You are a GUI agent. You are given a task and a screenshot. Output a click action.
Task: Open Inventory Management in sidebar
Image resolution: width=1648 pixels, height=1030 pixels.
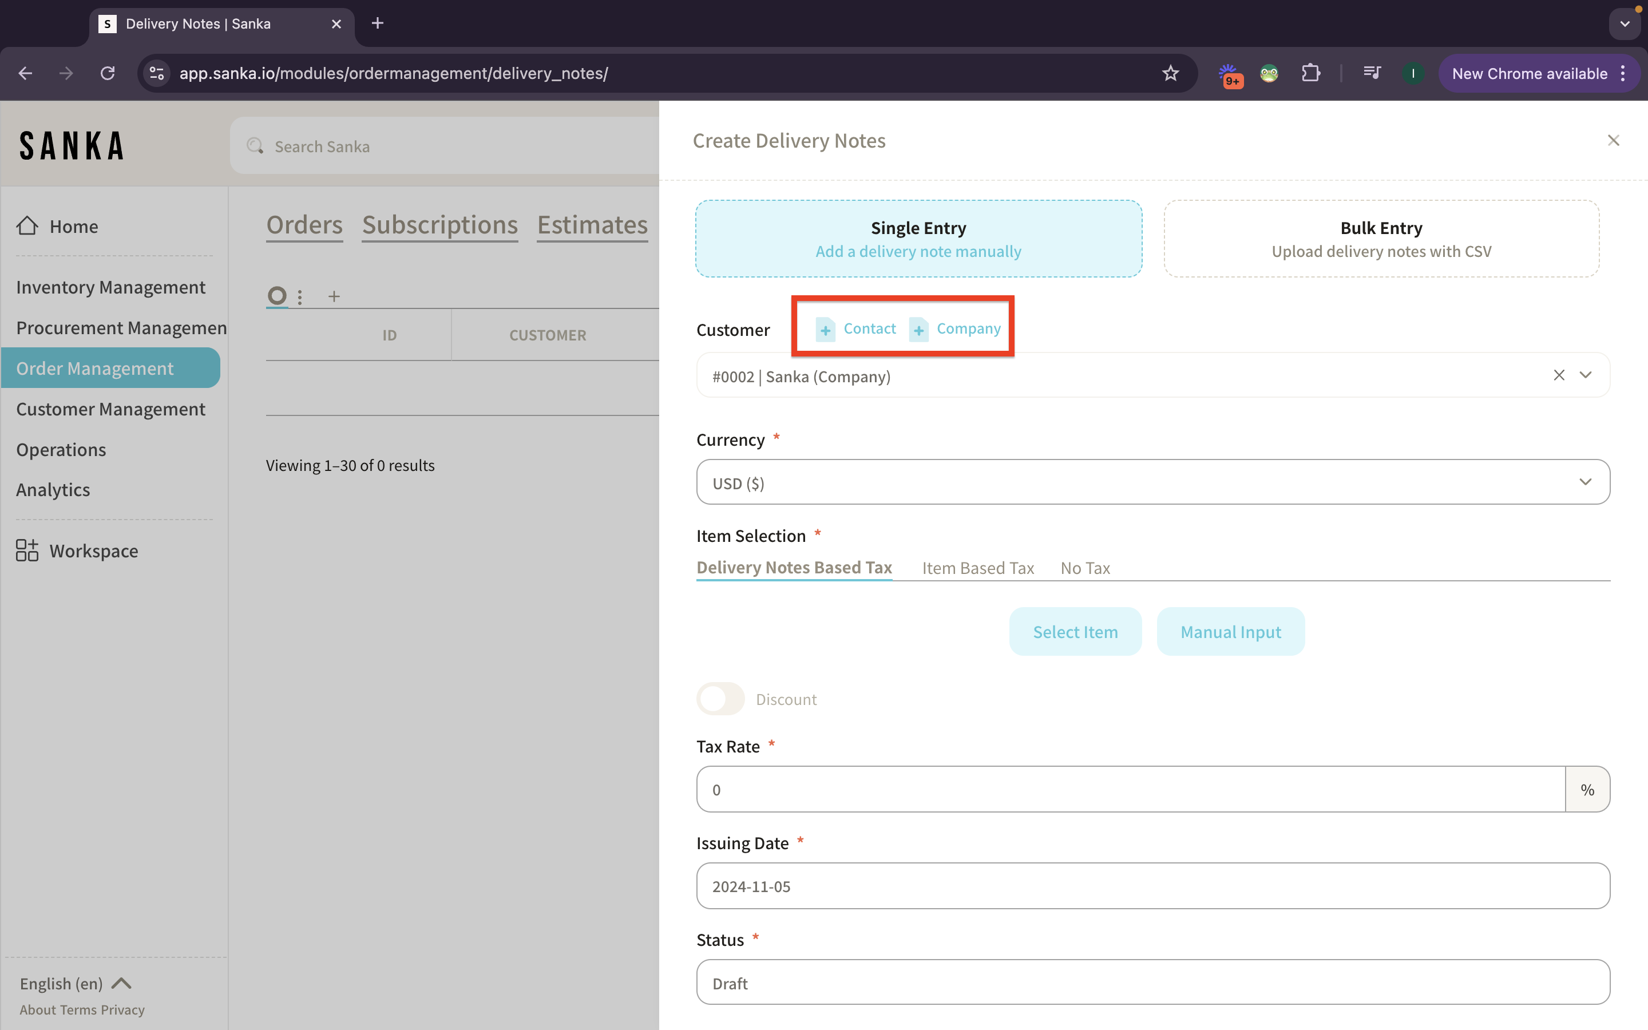coord(110,287)
